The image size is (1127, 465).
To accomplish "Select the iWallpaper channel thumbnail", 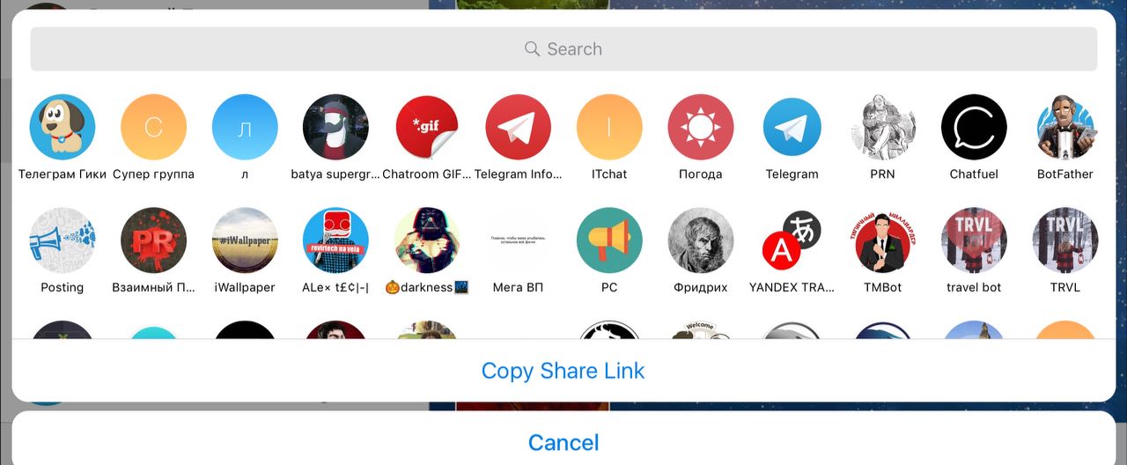I will 245,240.
